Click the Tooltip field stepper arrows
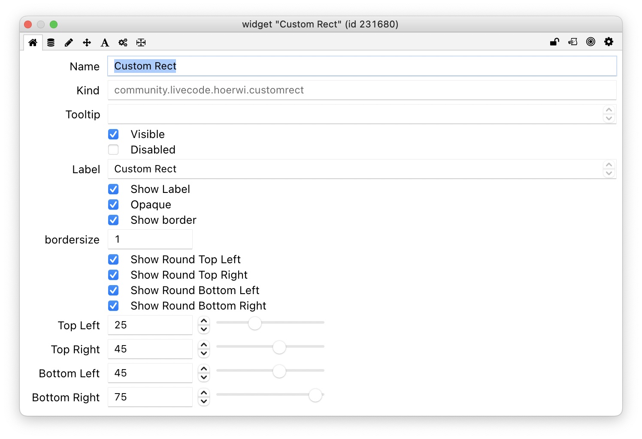 609,114
